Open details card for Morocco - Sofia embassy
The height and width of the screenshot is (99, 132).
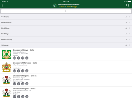pyautogui.click(x=23, y=71)
